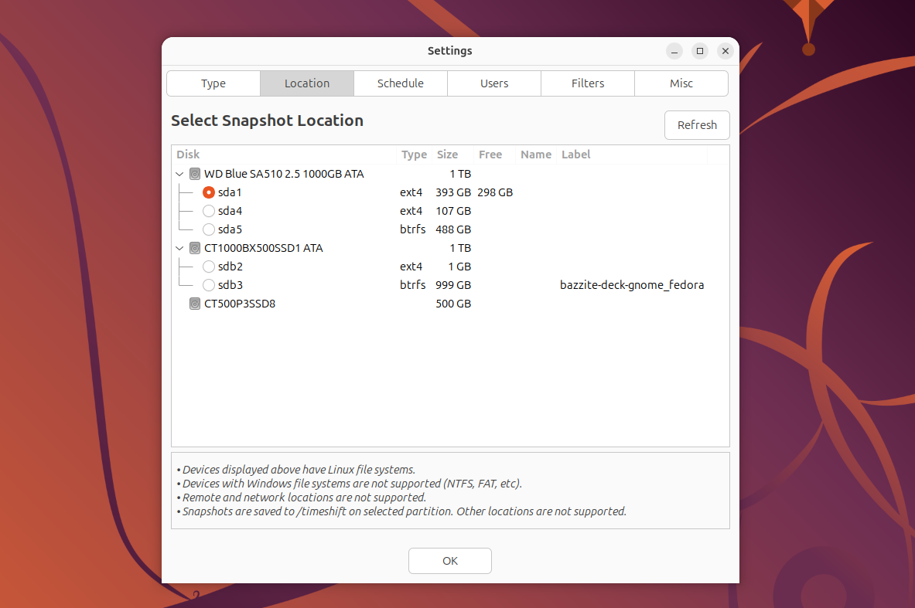Click the 107 GB size of sda4
The height and width of the screenshot is (608, 915).
pos(452,211)
